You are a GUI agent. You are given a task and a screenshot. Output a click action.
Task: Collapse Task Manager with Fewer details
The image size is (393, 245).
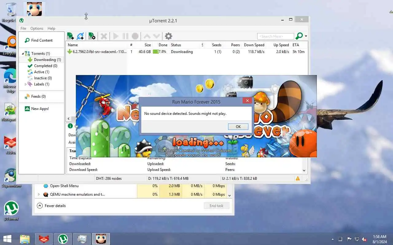(51, 206)
